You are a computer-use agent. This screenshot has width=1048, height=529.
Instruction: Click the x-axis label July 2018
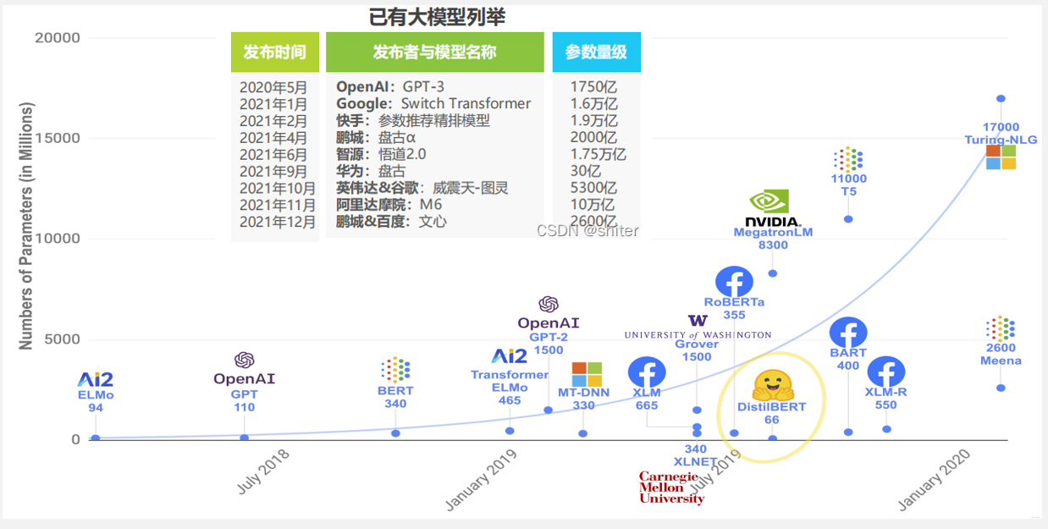263,471
